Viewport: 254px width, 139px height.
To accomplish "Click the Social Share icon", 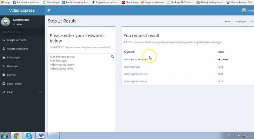I will [4, 83].
